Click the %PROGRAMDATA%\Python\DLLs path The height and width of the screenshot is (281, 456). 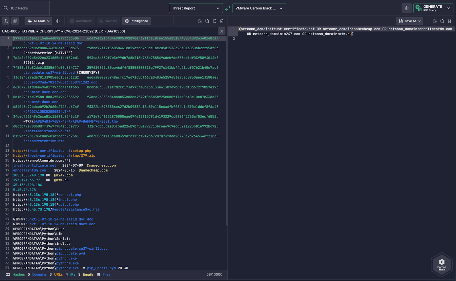click(x=39, y=229)
